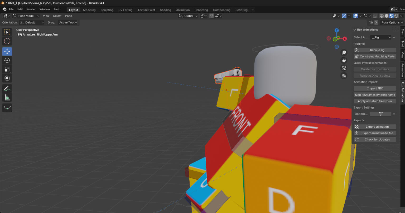
Task: Open the Pose Mode dropdown
Action: point(26,16)
